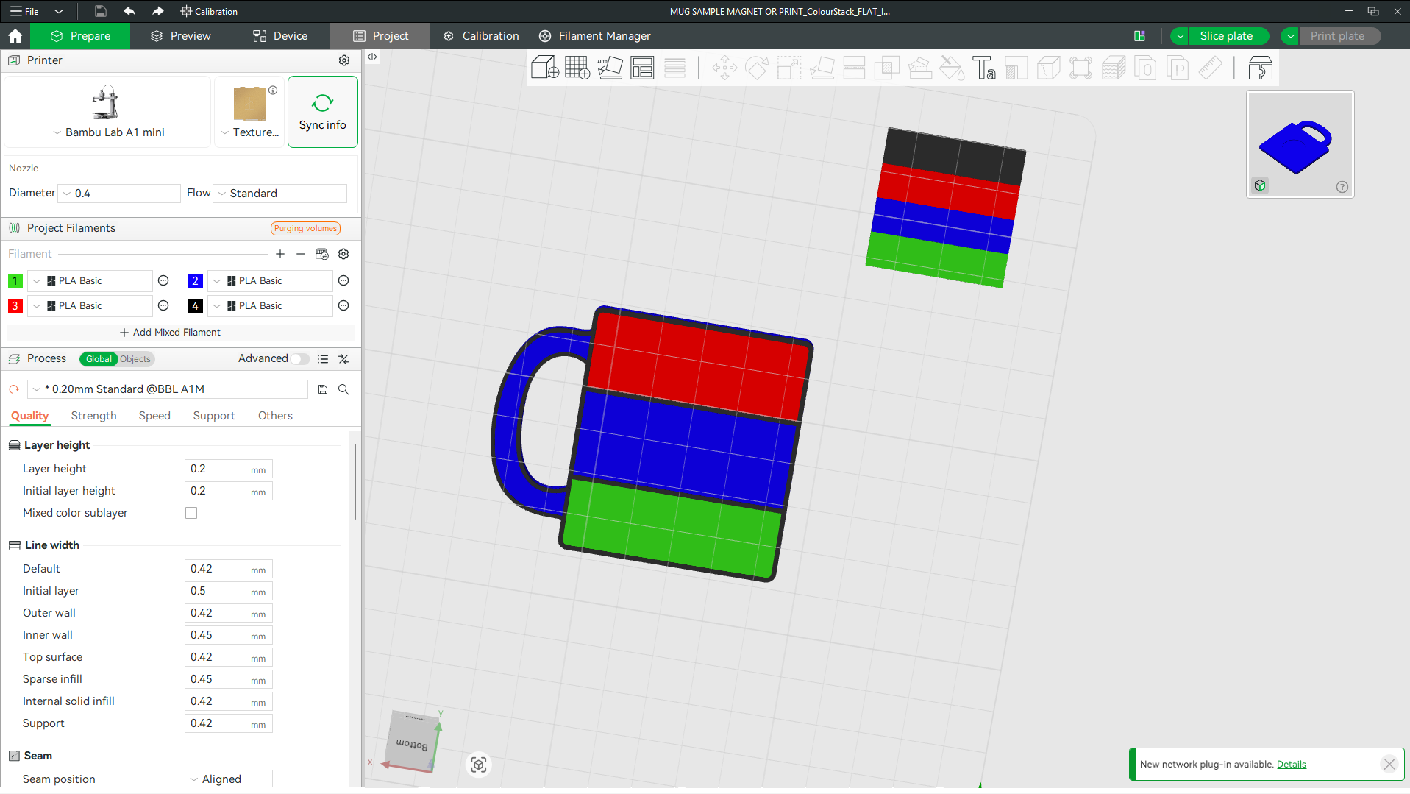The height and width of the screenshot is (794, 1410).
Task: Click the Layer height input field
Action: [228, 469]
